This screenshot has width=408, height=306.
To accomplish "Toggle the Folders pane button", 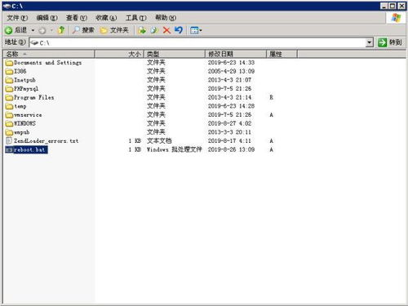I will tap(114, 30).
